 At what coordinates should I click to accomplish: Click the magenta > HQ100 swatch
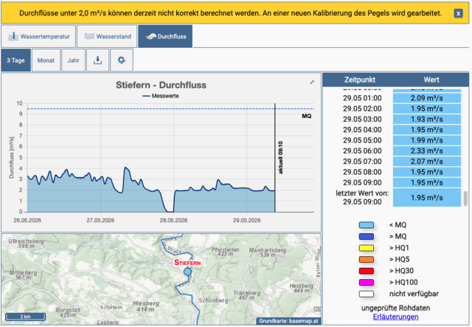367,282
